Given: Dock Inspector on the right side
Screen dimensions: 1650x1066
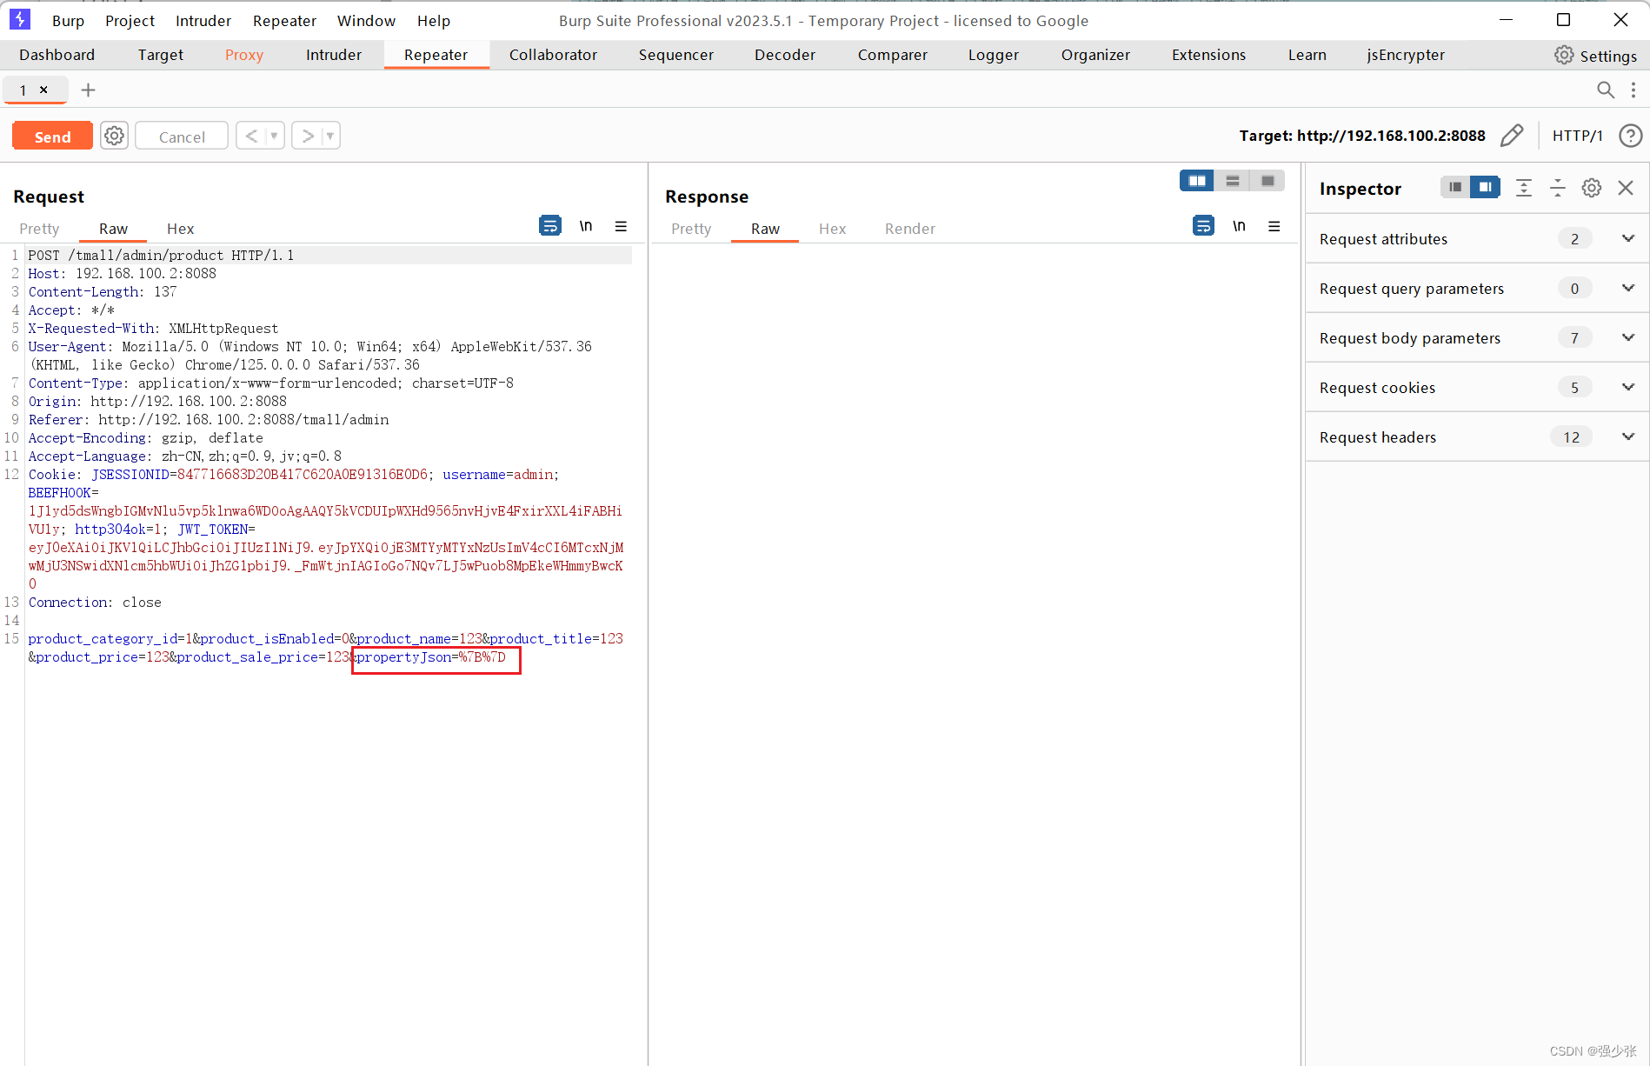Looking at the screenshot, I should [x=1485, y=187].
